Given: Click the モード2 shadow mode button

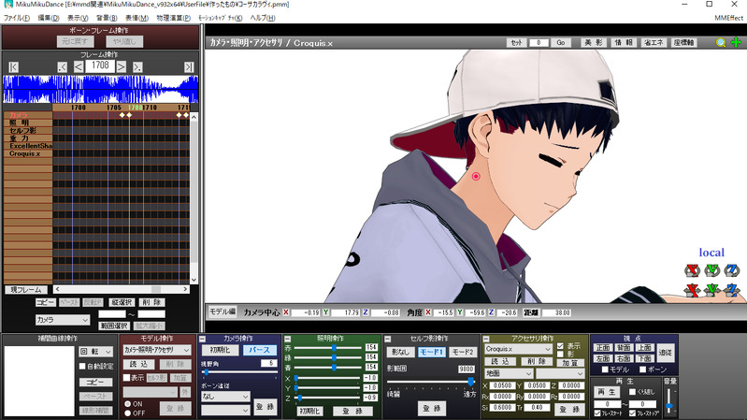Looking at the screenshot, I should coord(463,352).
